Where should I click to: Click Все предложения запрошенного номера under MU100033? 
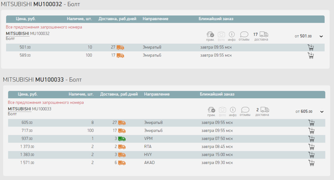click(x=46, y=103)
